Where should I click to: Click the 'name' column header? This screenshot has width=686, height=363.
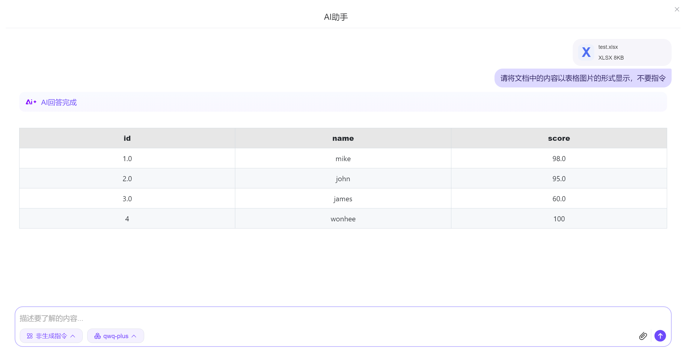(343, 138)
